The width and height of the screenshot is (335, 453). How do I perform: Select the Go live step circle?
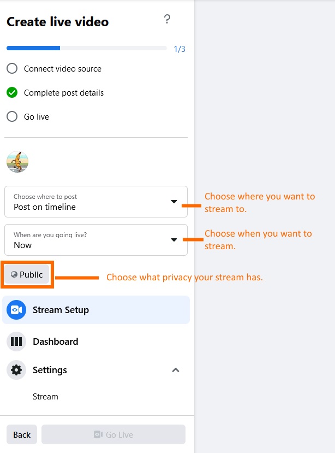point(12,117)
